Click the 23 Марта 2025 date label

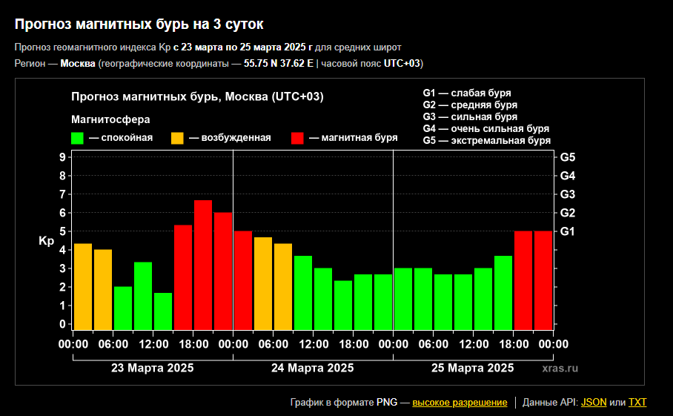click(153, 368)
